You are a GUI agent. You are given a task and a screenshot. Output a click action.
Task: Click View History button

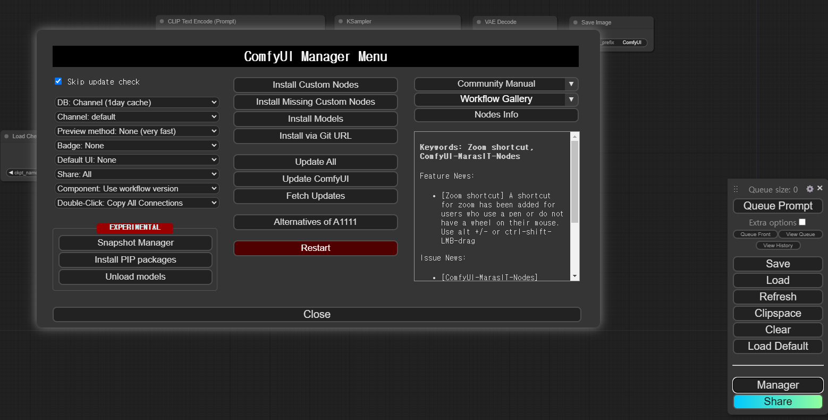778,246
